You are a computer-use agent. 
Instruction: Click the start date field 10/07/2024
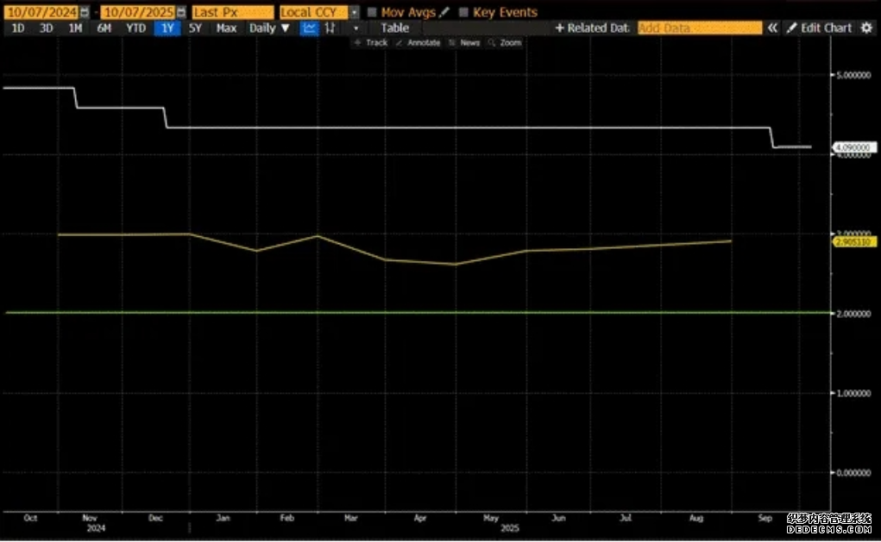click(x=41, y=12)
